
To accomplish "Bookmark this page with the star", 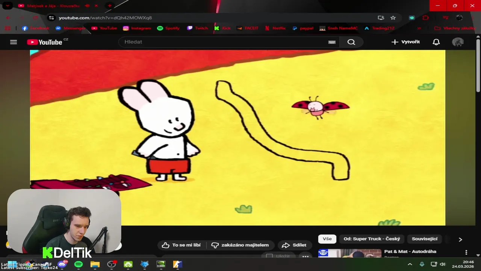I will pyautogui.click(x=393, y=18).
